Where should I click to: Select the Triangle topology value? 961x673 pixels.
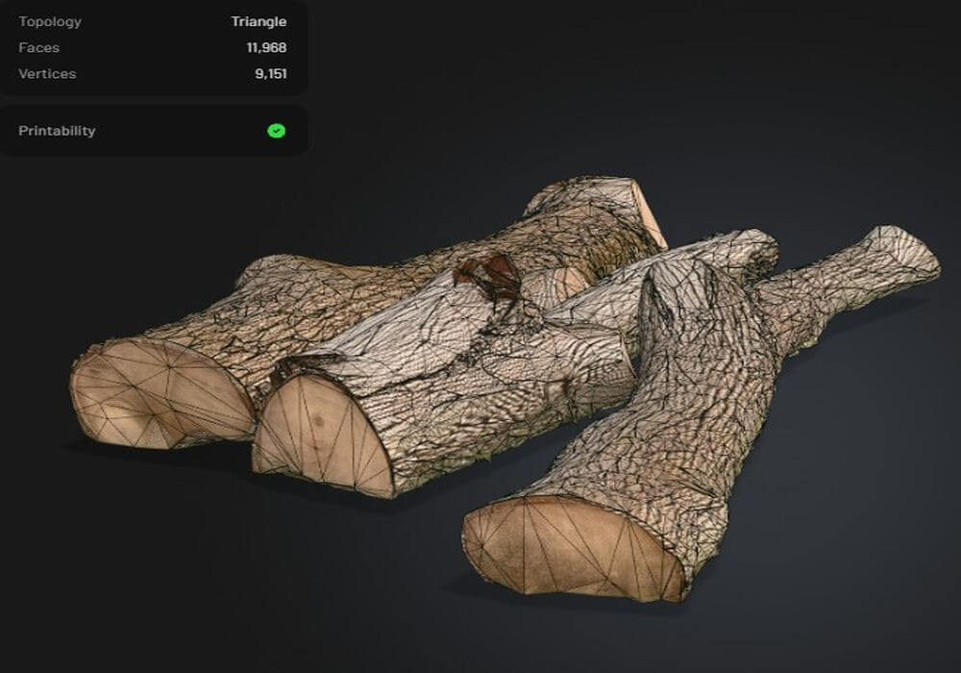[x=259, y=21]
